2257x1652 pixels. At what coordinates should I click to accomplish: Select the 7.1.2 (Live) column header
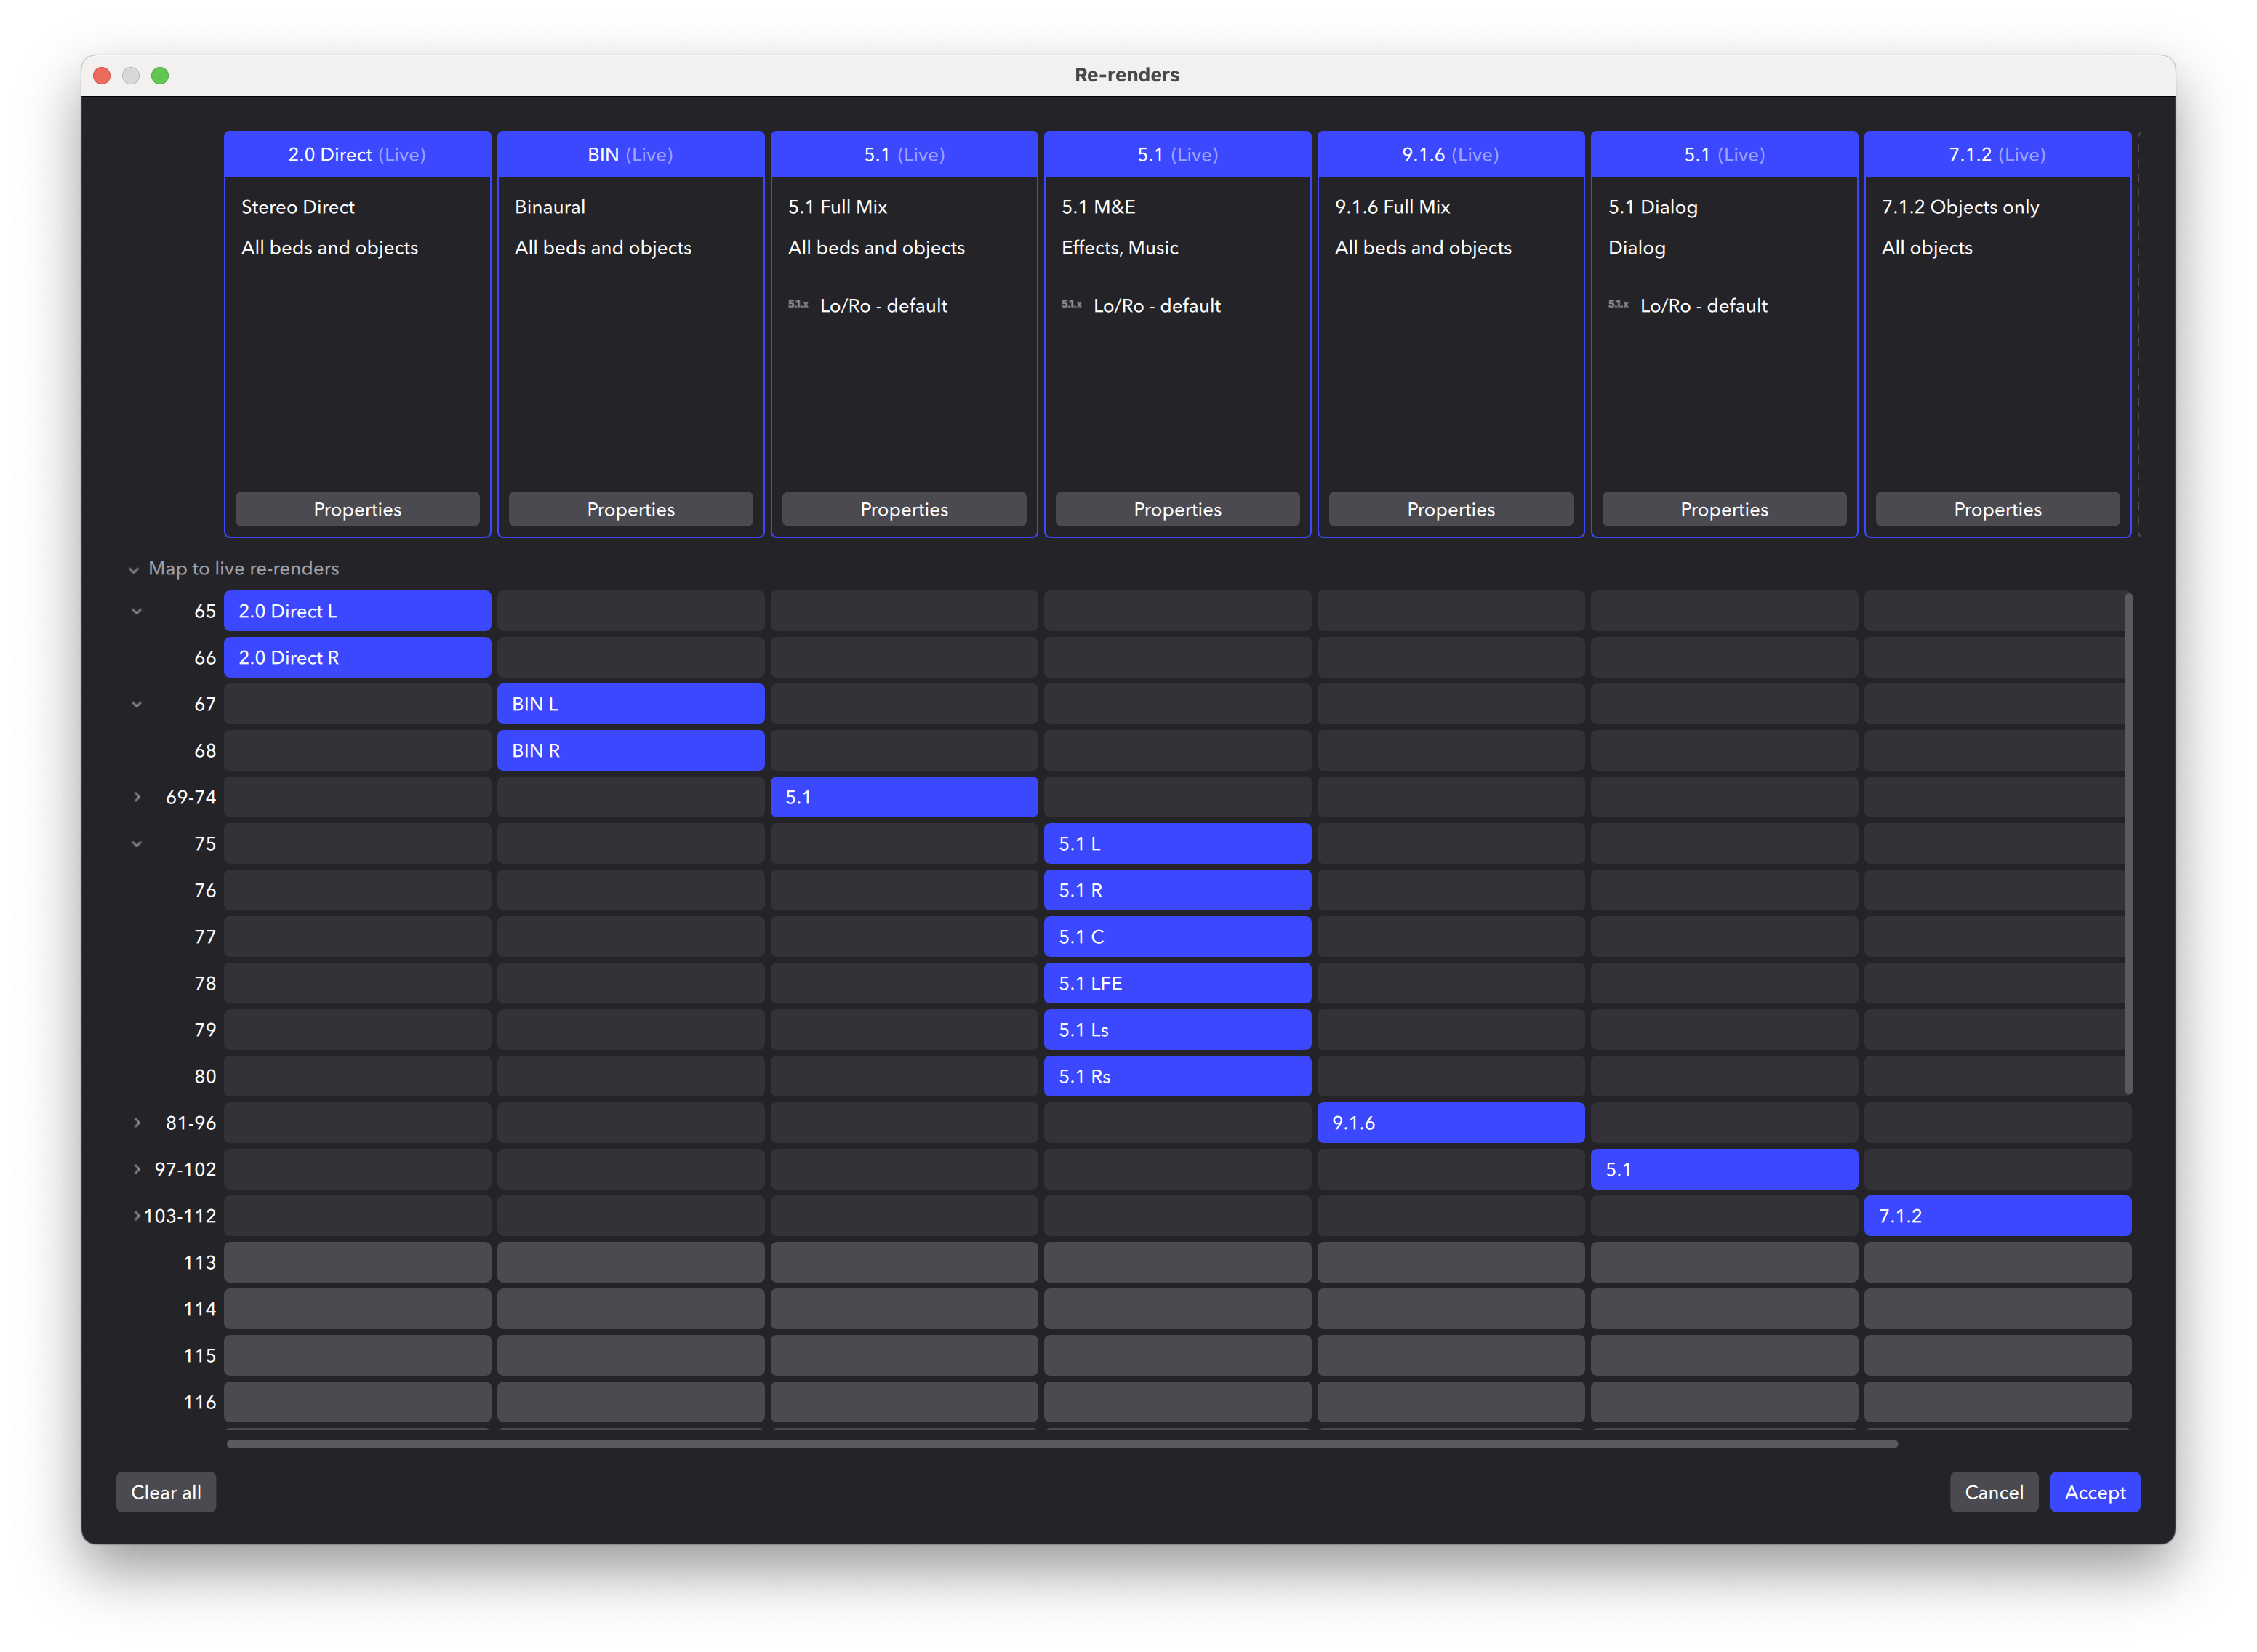[x=1997, y=155]
